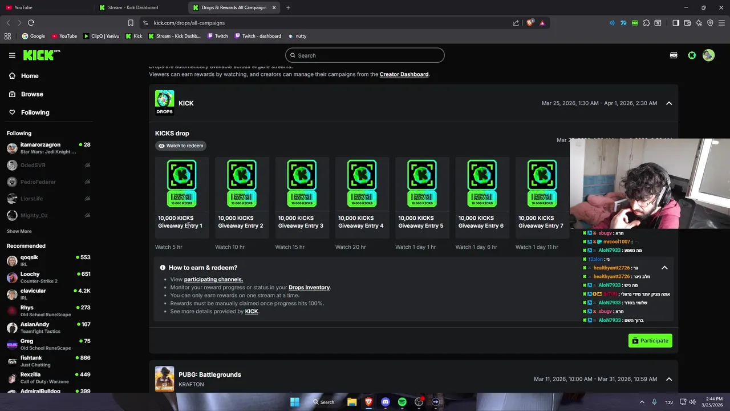Open qoqsik recommended channel
This screenshot has height=411, width=730.
(48, 261)
